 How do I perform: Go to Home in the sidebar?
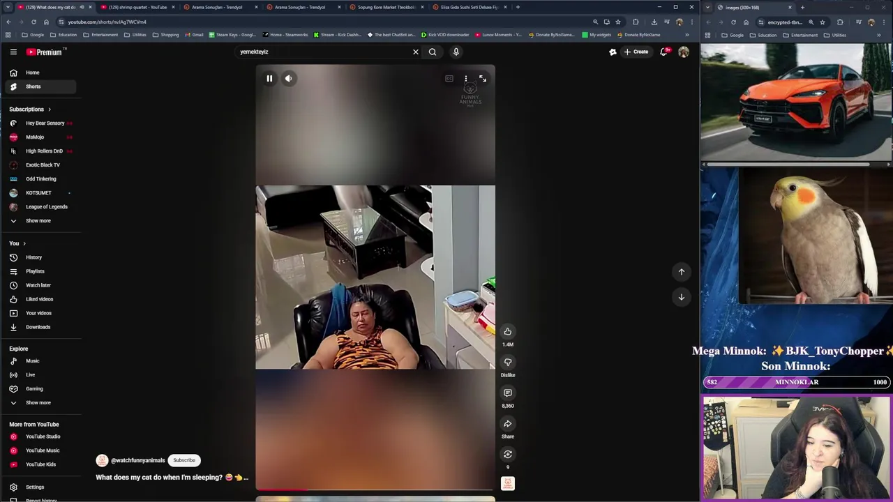pyautogui.click(x=42, y=73)
